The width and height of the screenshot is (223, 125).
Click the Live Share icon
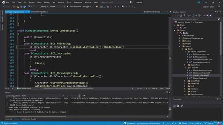click(205, 7)
